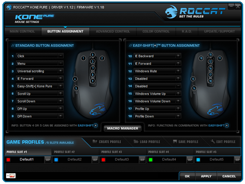245x184 pixels.
Task: Open the Color Control tab
Action: (156, 31)
